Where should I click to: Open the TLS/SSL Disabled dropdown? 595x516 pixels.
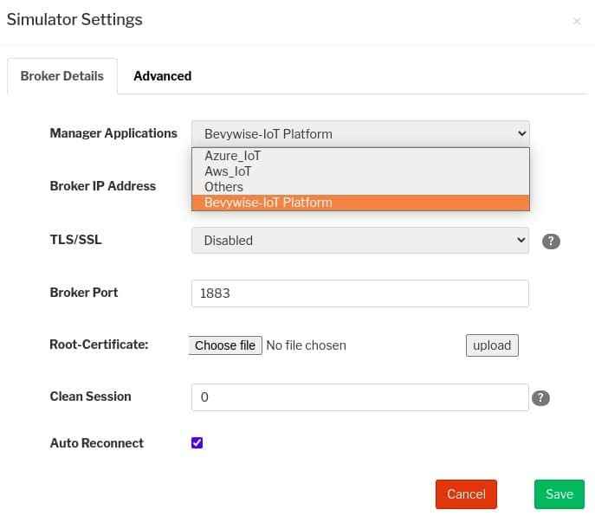[360, 240]
